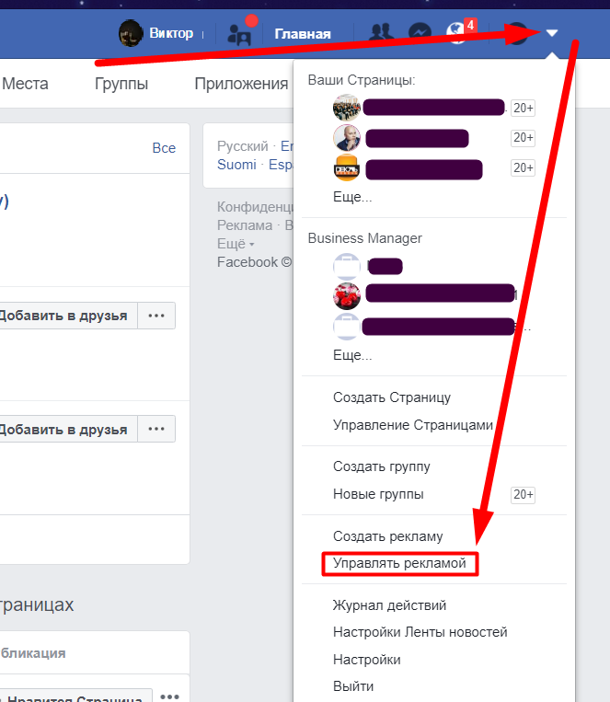
Task: Expand Еще... under Business Manager
Action: (x=352, y=355)
